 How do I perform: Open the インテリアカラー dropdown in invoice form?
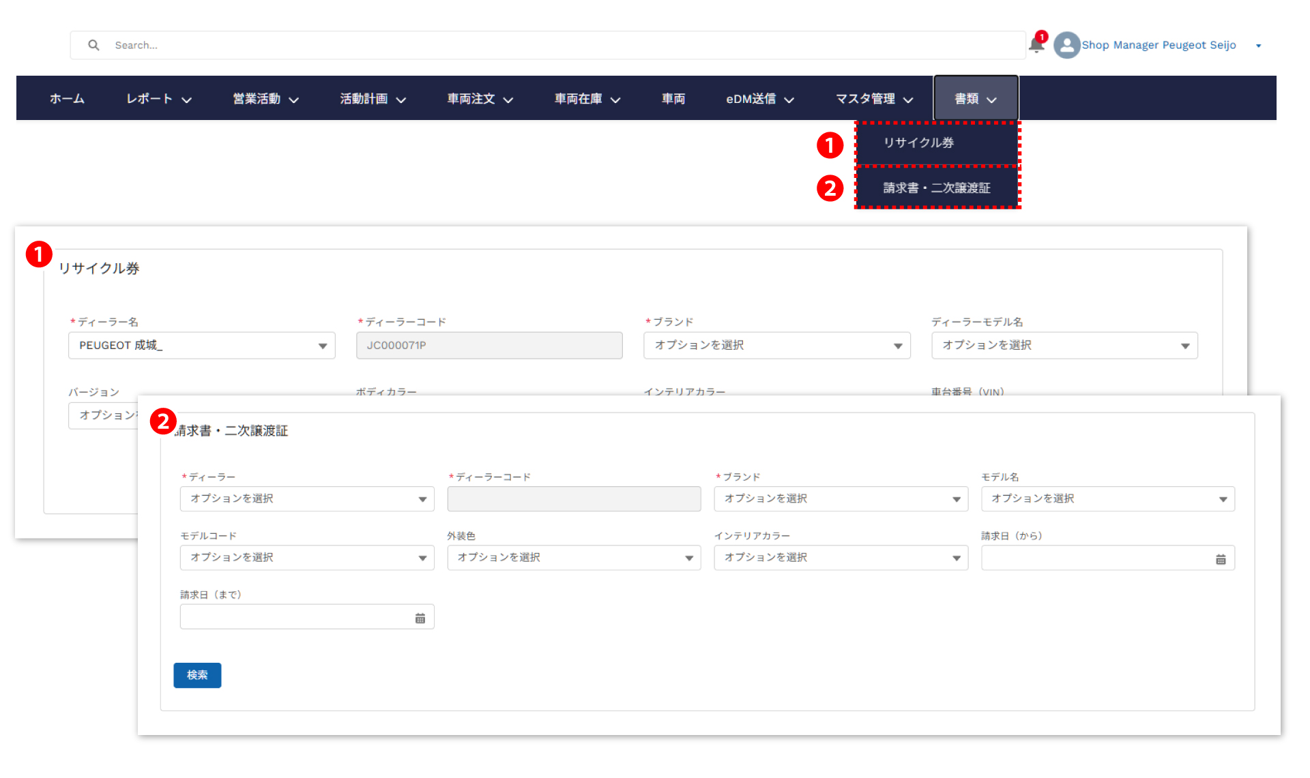click(840, 558)
